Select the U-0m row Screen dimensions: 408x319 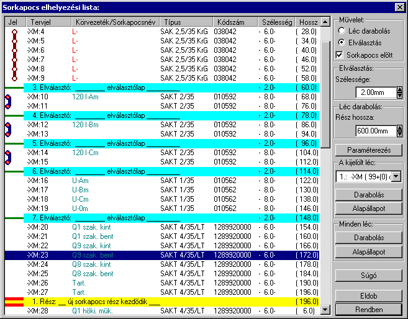pos(162,209)
